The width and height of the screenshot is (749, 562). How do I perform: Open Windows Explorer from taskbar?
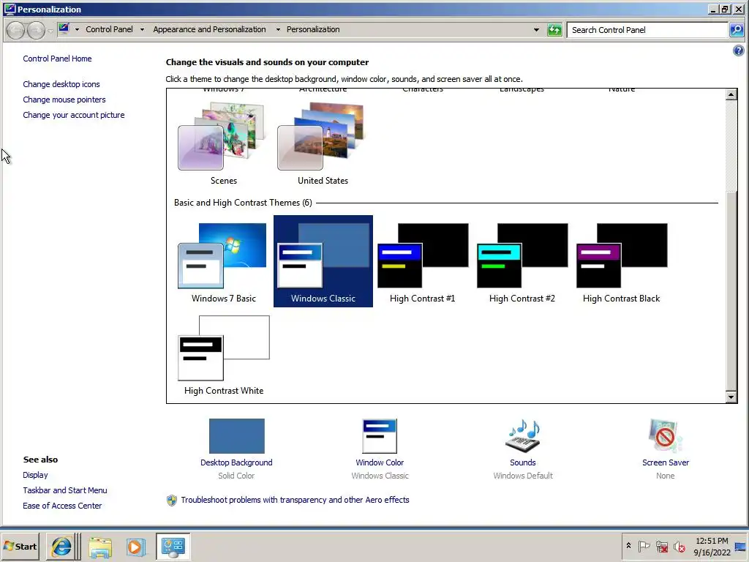point(99,547)
